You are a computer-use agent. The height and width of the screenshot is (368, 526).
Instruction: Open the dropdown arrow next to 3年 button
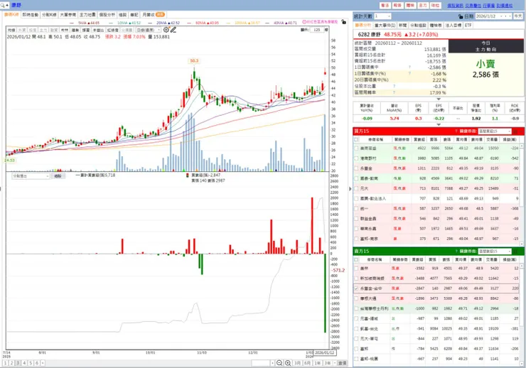pos(334,363)
